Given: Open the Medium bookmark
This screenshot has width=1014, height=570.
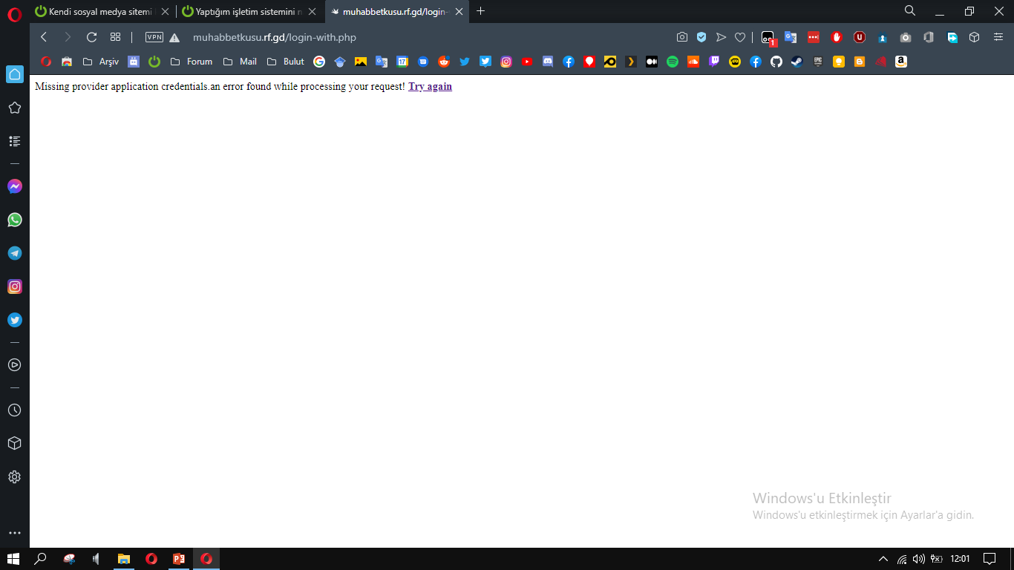Looking at the screenshot, I should pos(652,62).
